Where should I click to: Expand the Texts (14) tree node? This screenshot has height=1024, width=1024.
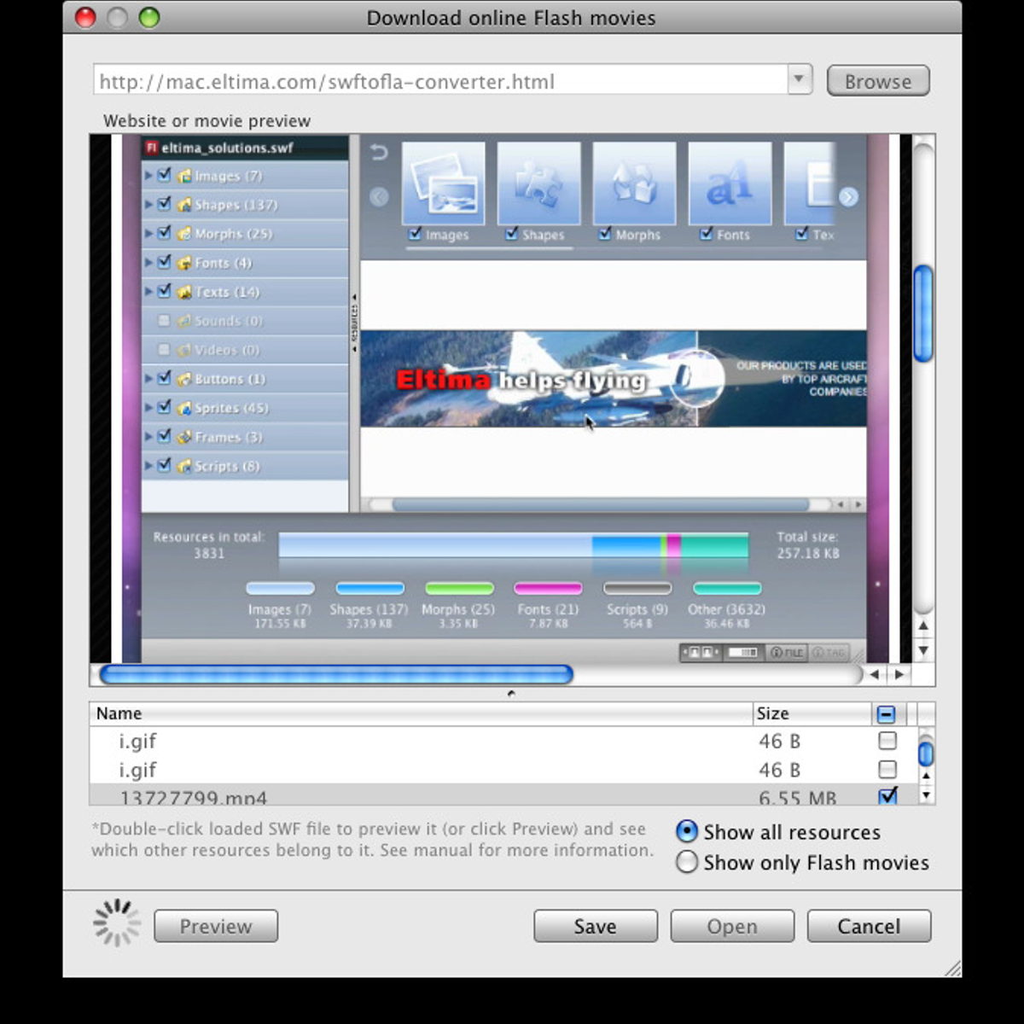tap(148, 291)
